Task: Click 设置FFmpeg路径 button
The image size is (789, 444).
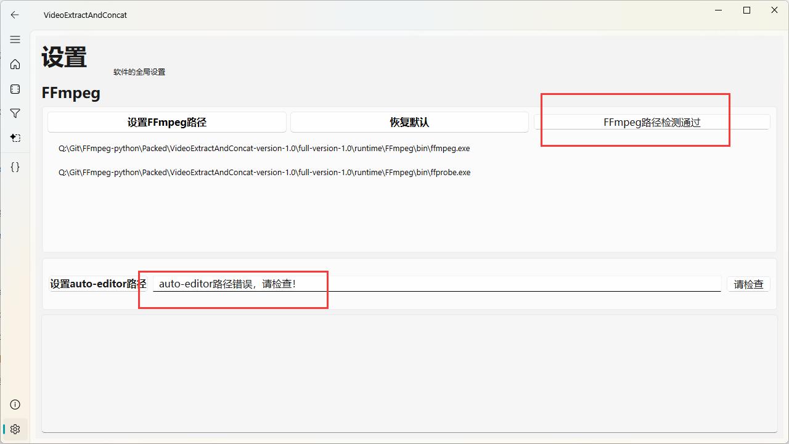Action: tap(167, 122)
